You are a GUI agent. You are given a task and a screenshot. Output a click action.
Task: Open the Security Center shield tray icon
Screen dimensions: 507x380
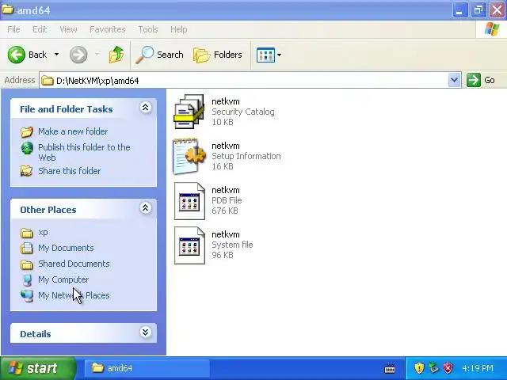[x=419, y=368]
